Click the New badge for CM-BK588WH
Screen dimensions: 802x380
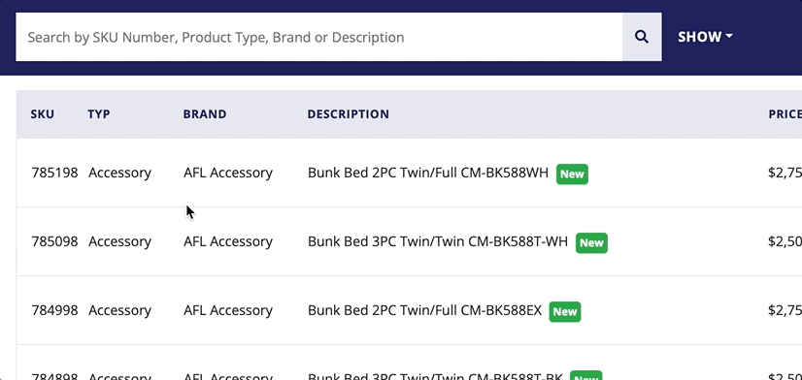572,174
